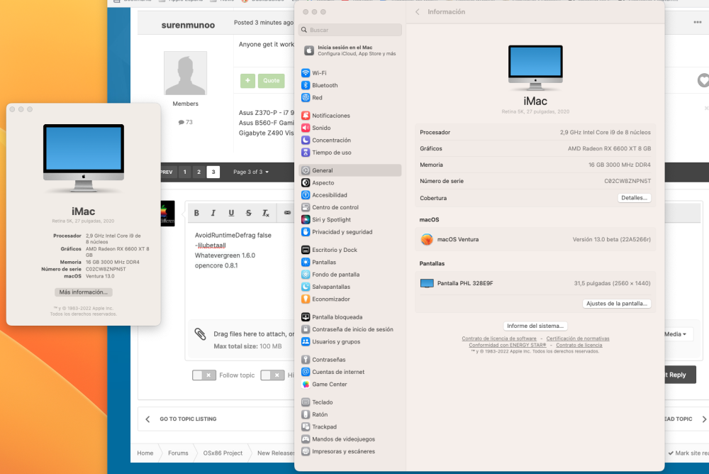Click Inicia sesión en el Mac
The width and height of the screenshot is (709, 474).
[350, 50]
